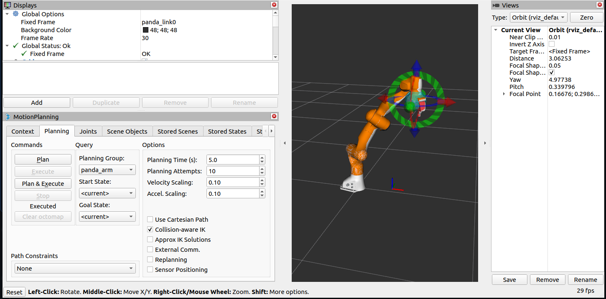The width and height of the screenshot is (606, 299).
Task: Open the Goal State dropdown
Action: 107,217
